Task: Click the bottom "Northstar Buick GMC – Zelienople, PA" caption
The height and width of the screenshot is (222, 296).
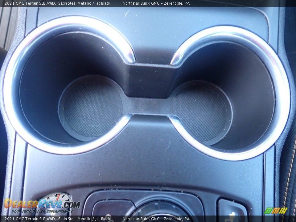Action: pos(156,219)
